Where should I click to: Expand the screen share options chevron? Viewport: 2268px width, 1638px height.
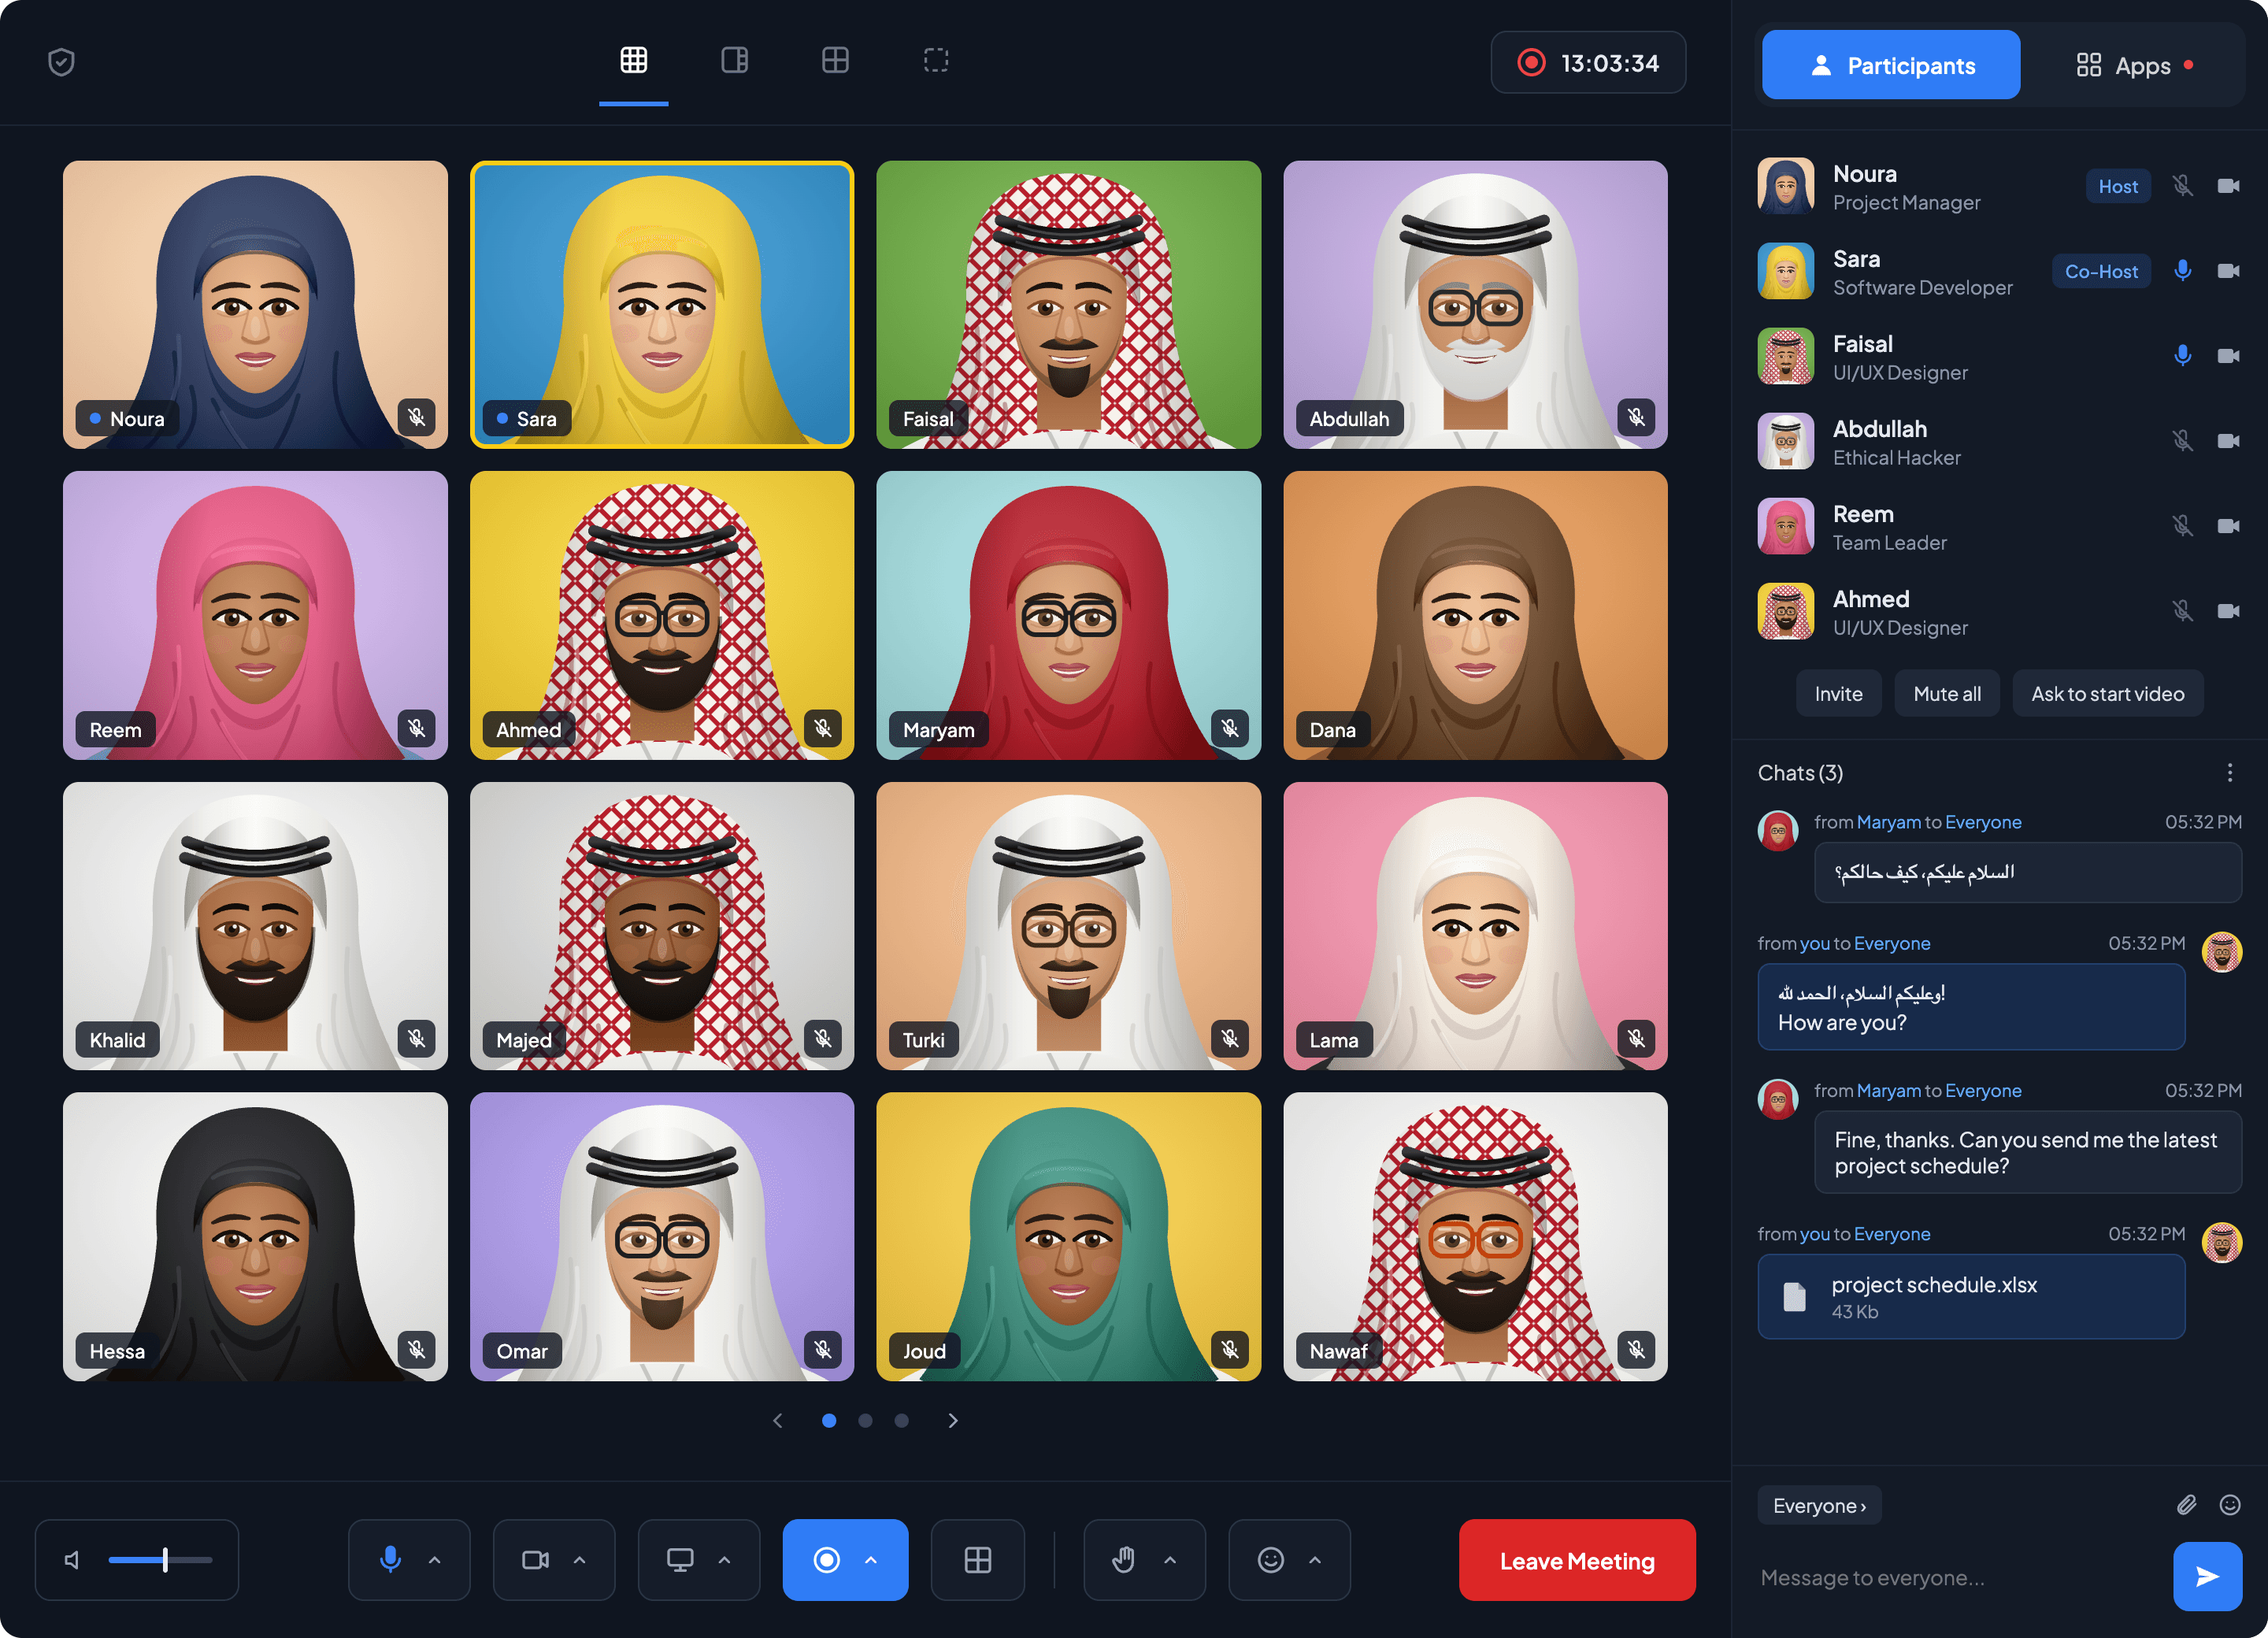725,1560
